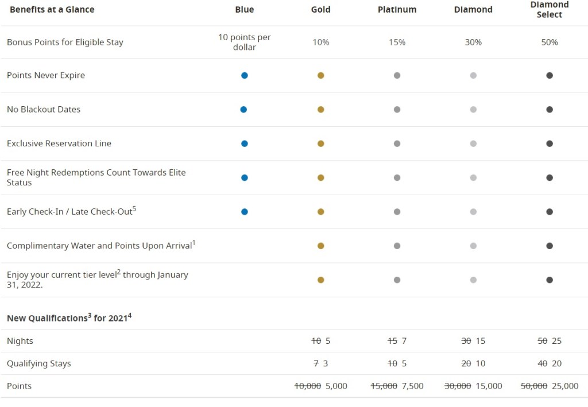Select the Blue tier column header
This screenshot has height=407, width=588.
pyautogui.click(x=245, y=10)
